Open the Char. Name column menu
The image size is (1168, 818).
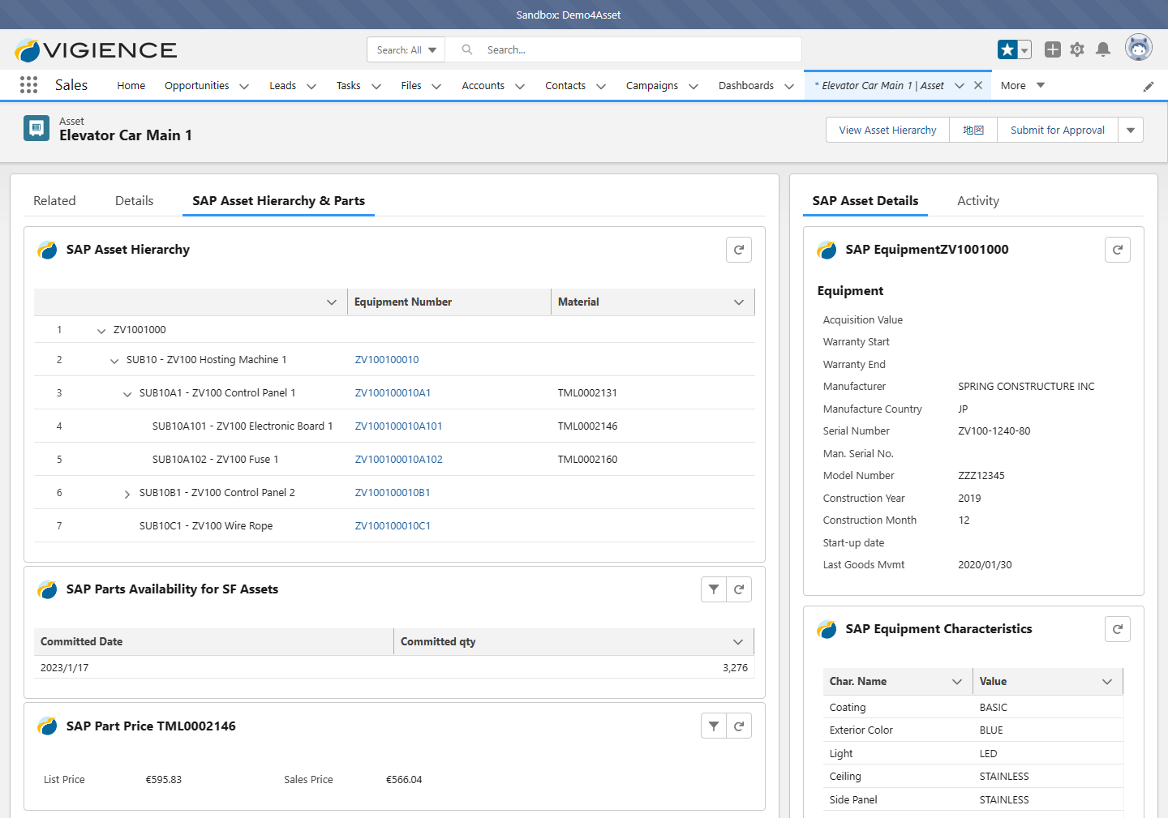tap(957, 682)
